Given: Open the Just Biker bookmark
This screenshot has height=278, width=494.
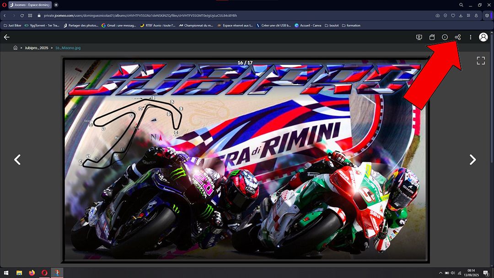Looking at the screenshot, I should (12, 26).
